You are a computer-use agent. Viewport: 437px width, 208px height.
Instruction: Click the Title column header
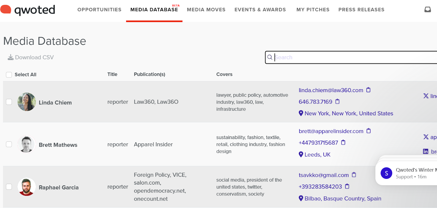[112, 74]
